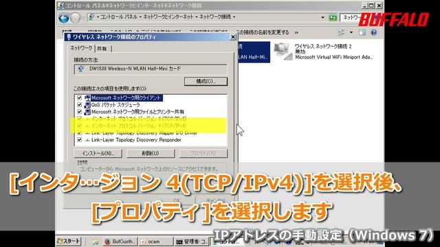Image resolution: width=440 pixels, height=247 pixels.
Task: Go back with the Explorer back arrow
Action: point(64,19)
